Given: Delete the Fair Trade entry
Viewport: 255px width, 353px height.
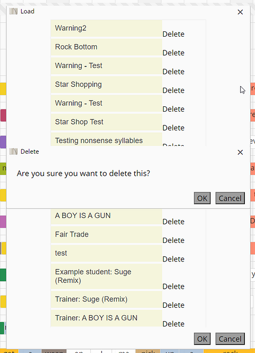Looking at the screenshot, I should click(x=173, y=240).
